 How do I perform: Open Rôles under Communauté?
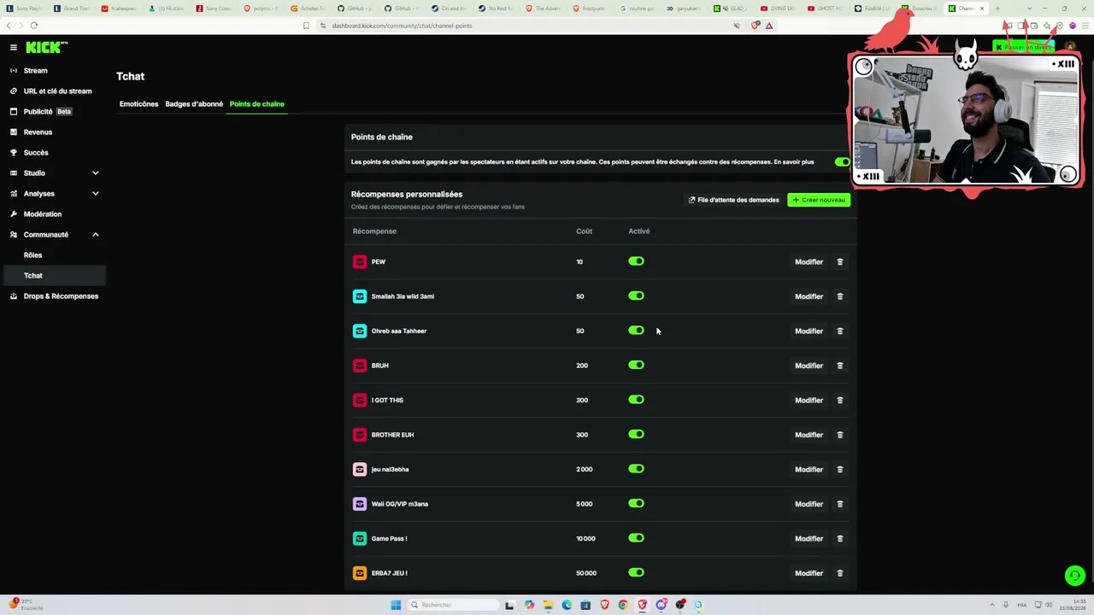pos(32,255)
